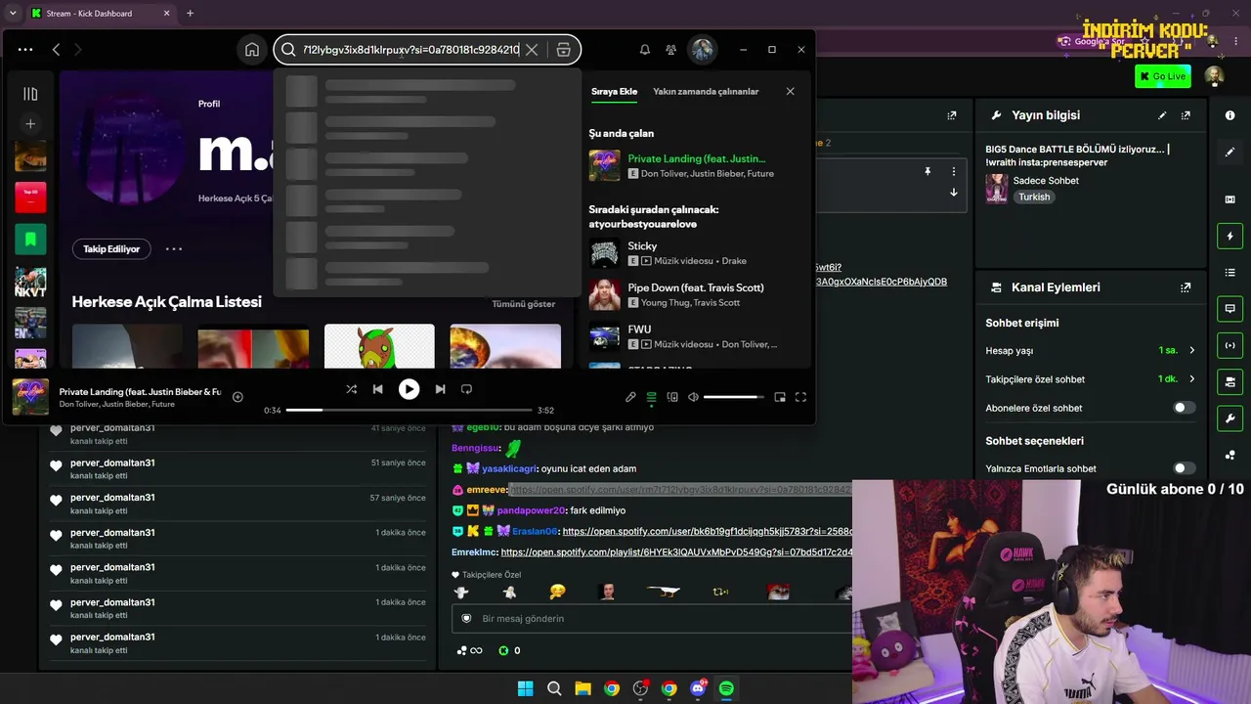Screen dimensions: 1251x704
Task: Open the Spotify three-dot app menu
Action: 25,50
